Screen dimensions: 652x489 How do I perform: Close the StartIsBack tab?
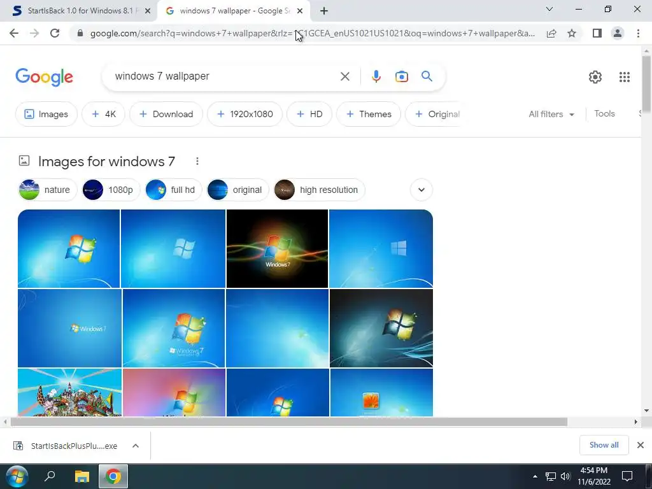(x=148, y=11)
